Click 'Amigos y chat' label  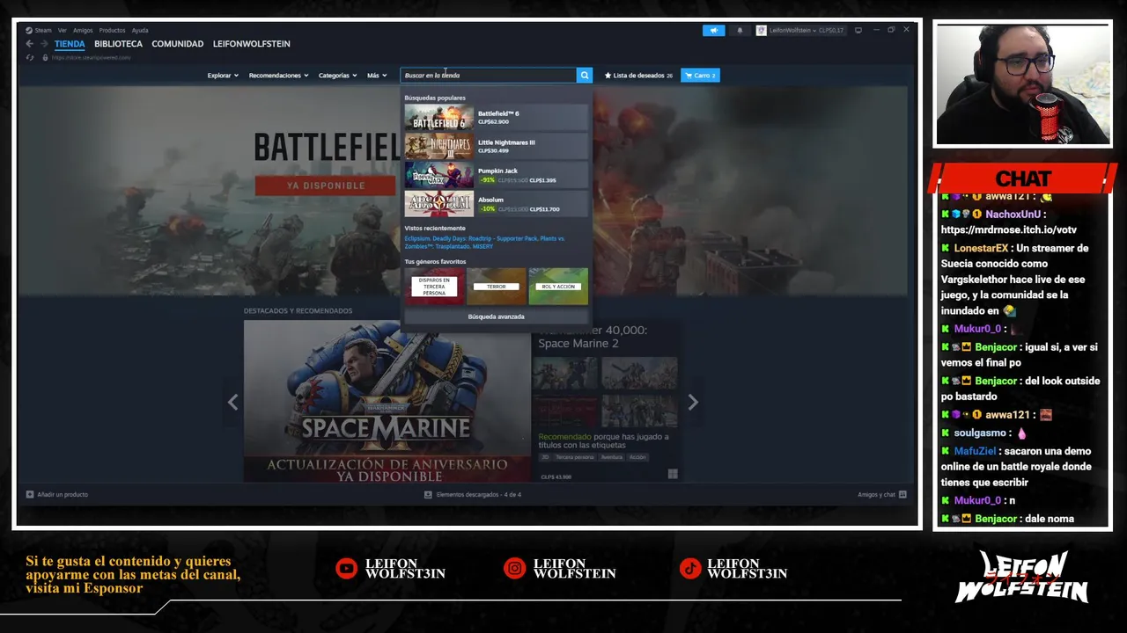pos(876,495)
